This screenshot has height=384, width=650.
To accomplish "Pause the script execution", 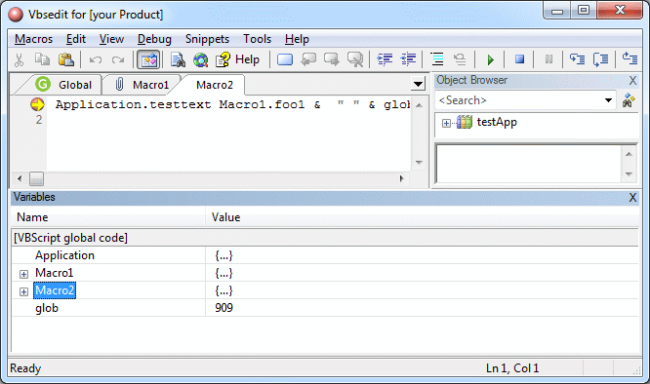I will tap(548, 59).
